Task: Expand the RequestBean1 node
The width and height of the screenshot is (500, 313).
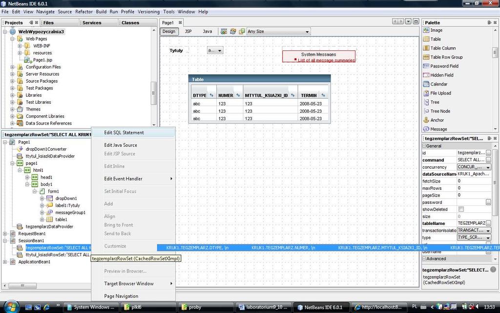Action: (5, 233)
